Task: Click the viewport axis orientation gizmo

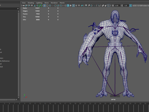Action: point(25,96)
